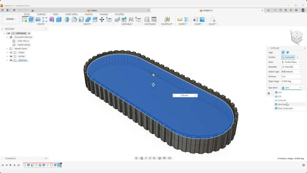Switch to the SURFACE ribbon tab
This screenshot has height=173, width=307.
(x=41, y=14)
